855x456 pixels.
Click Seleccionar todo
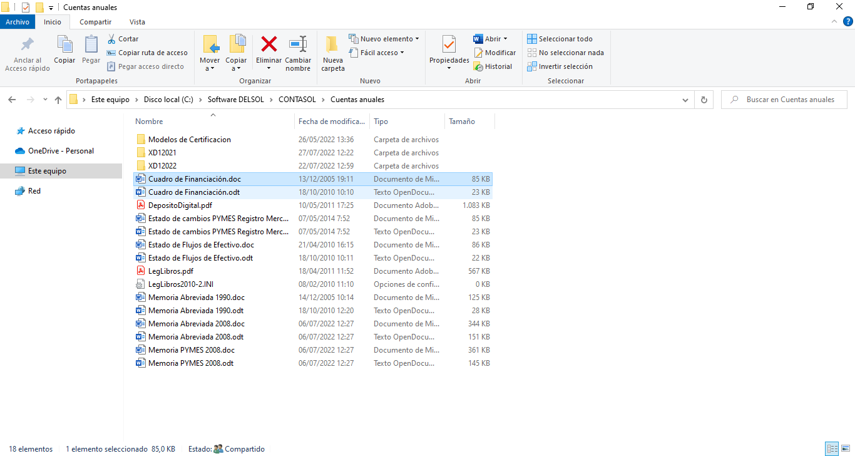point(560,39)
